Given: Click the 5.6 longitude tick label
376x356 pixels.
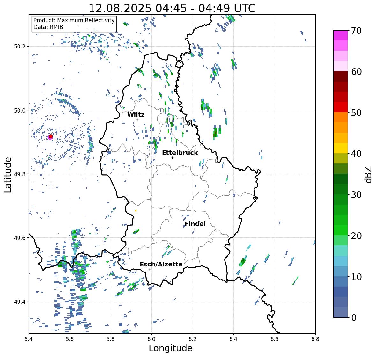Looking at the screenshot, I should tap(70, 339).
